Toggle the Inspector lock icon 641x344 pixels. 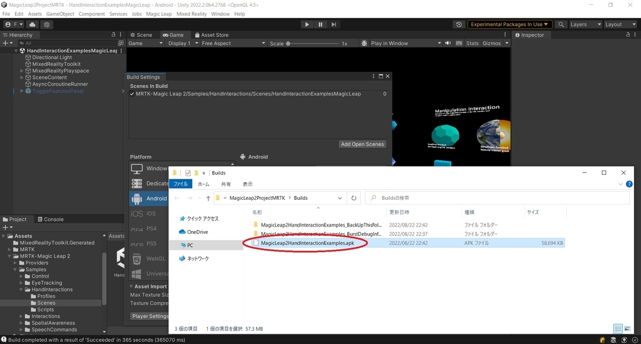pyautogui.click(x=627, y=35)
